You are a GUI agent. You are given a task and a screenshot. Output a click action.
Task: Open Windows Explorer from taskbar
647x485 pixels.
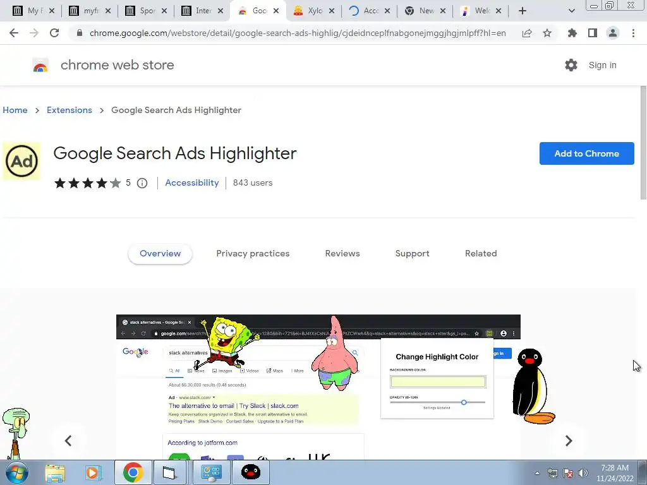pos(55,472)
